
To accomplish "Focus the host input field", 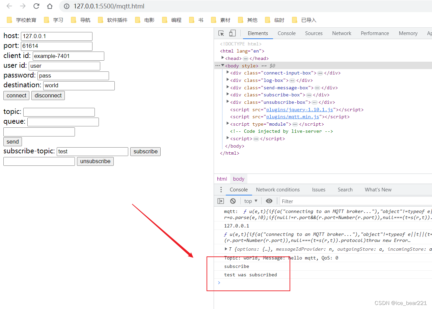I will [x=57, y=36].
